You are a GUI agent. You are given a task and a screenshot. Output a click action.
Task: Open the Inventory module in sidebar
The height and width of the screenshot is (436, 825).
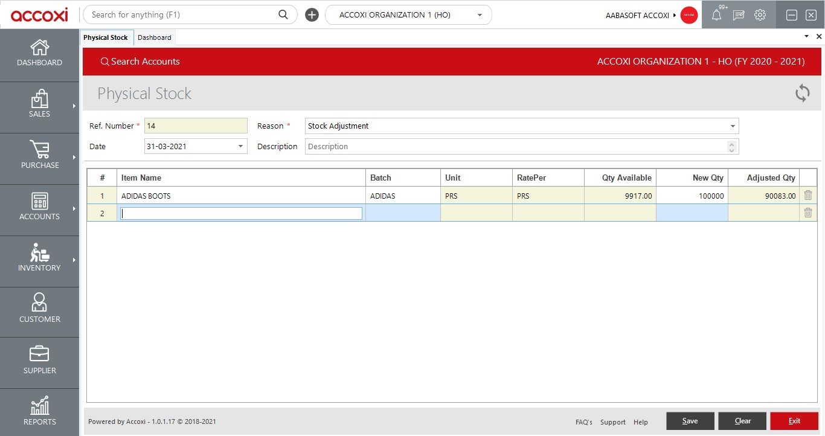[x=39, y=261]
